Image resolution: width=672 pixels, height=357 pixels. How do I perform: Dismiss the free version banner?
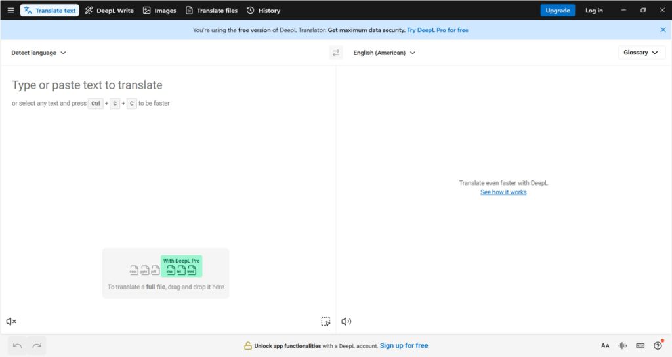point(663,30)
